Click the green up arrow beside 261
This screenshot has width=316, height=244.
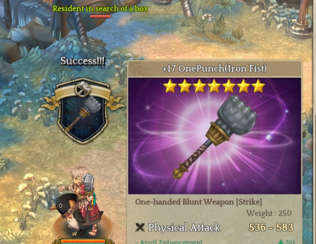pos(280,241)
